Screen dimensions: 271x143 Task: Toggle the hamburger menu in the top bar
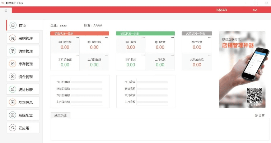tap(6, 10)
